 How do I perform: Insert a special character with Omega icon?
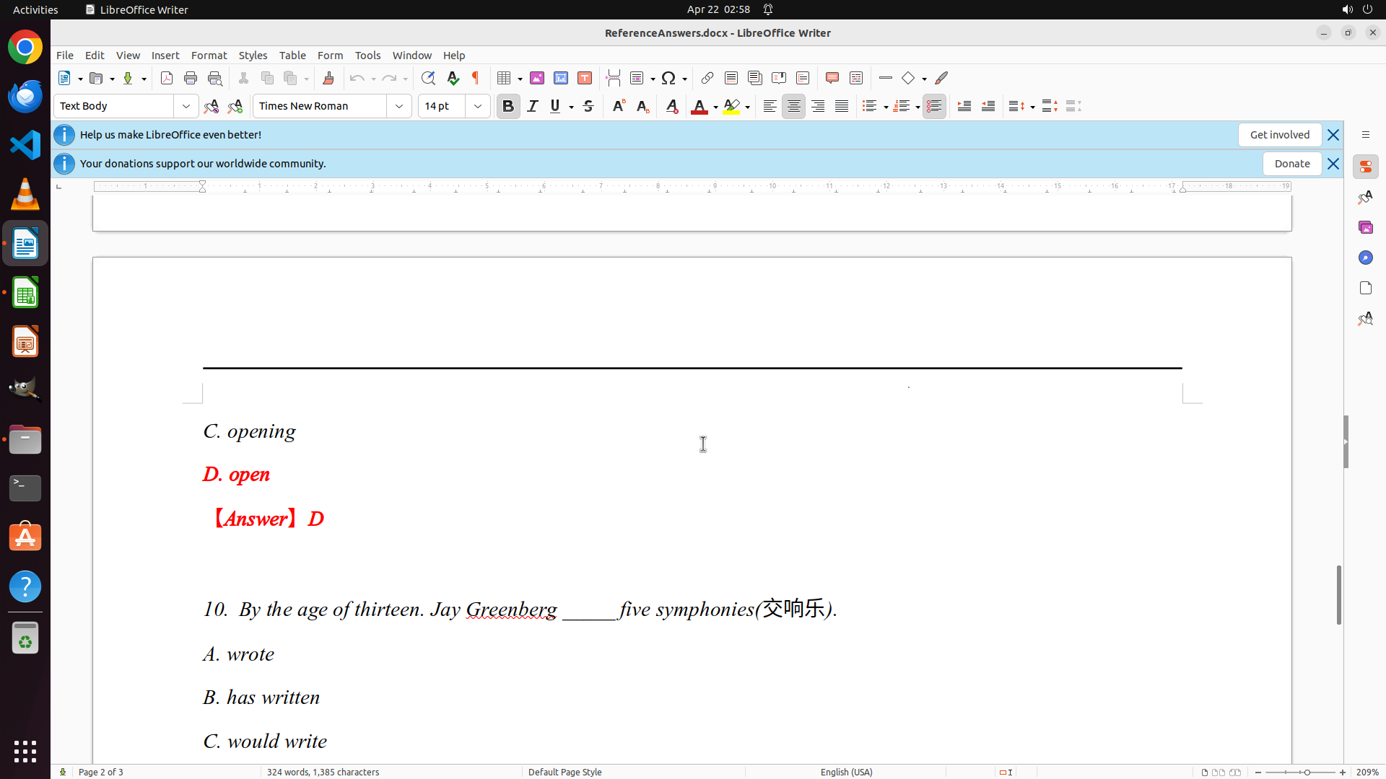668,78
